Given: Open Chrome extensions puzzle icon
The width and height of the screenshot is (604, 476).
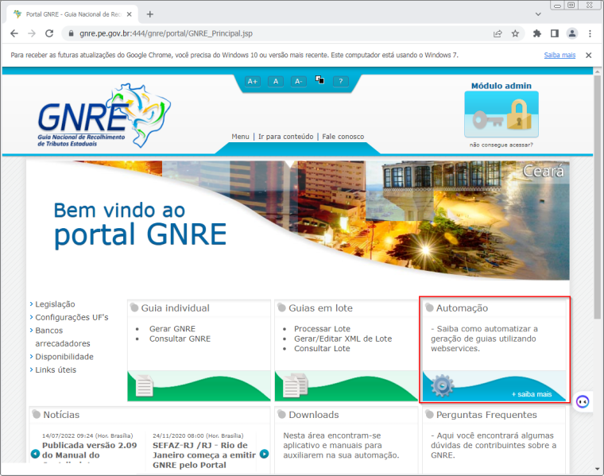Looking at the screenshot, I should (x=537, y=33).
